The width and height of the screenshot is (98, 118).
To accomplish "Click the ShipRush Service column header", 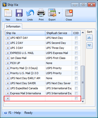I will 58,33.
